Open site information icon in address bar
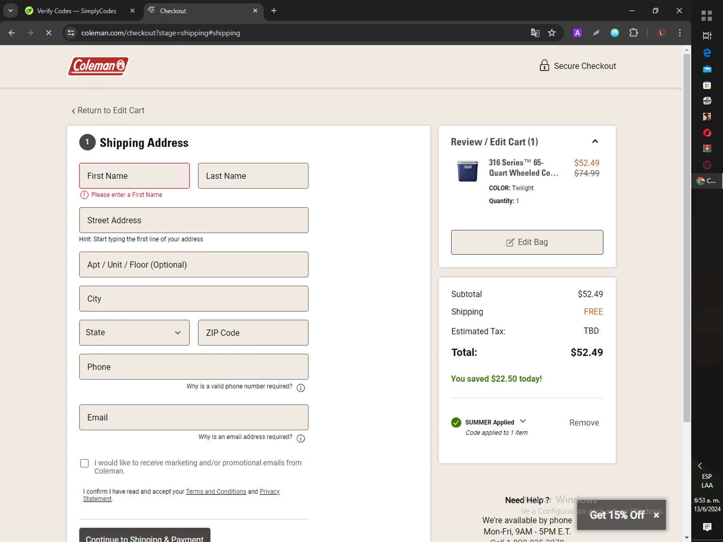The width and height of the screenshot is (723, 542). tap(71, 33)
